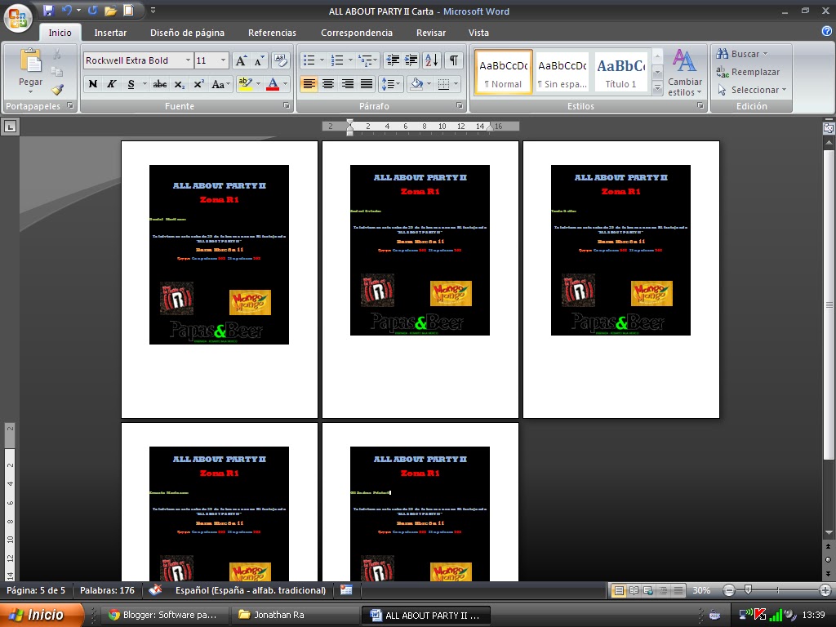This screenshot has height=627, width=836.
Task: Open font color dropdown arrow
Action: [x=286, y=84]
